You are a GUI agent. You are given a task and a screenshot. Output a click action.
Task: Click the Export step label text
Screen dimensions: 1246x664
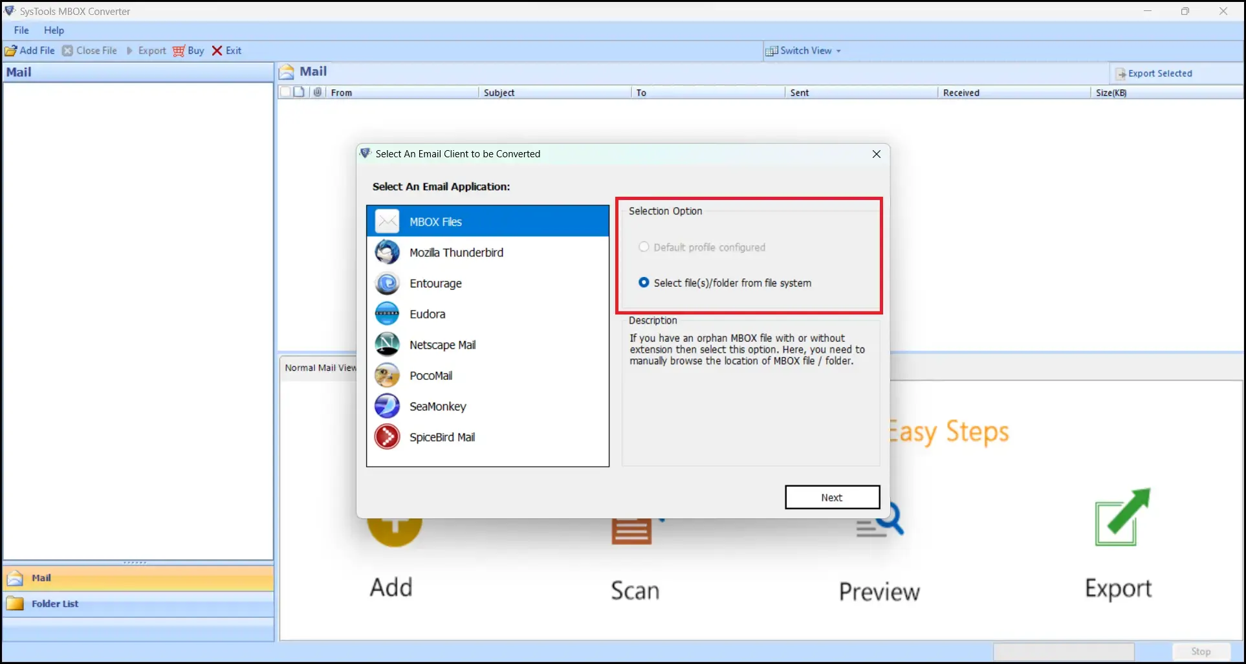(x=1118, y=589)
